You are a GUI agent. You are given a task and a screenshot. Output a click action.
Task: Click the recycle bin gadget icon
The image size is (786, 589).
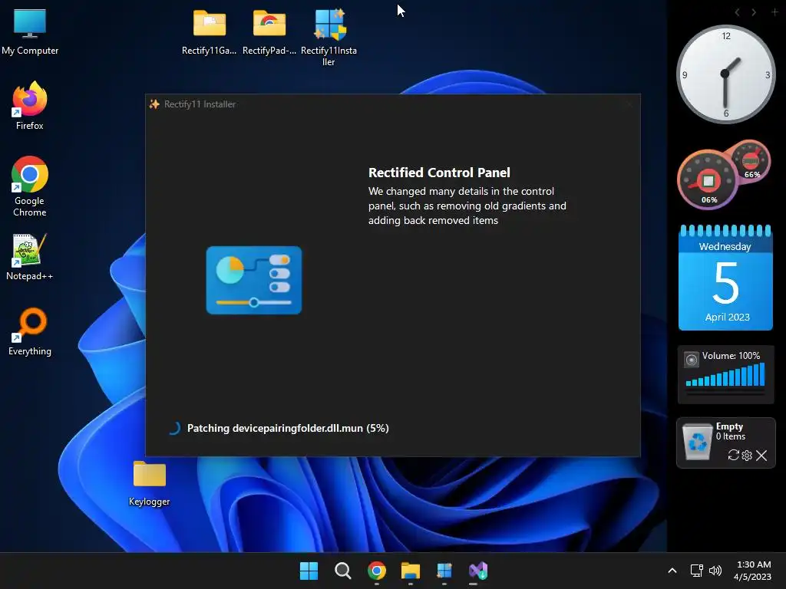(x=698, y=441)
